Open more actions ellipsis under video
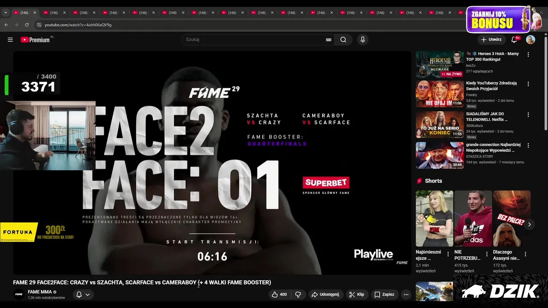Image resolution: width=548 pixels, height=308 pixels. click(x=406, y=294)
